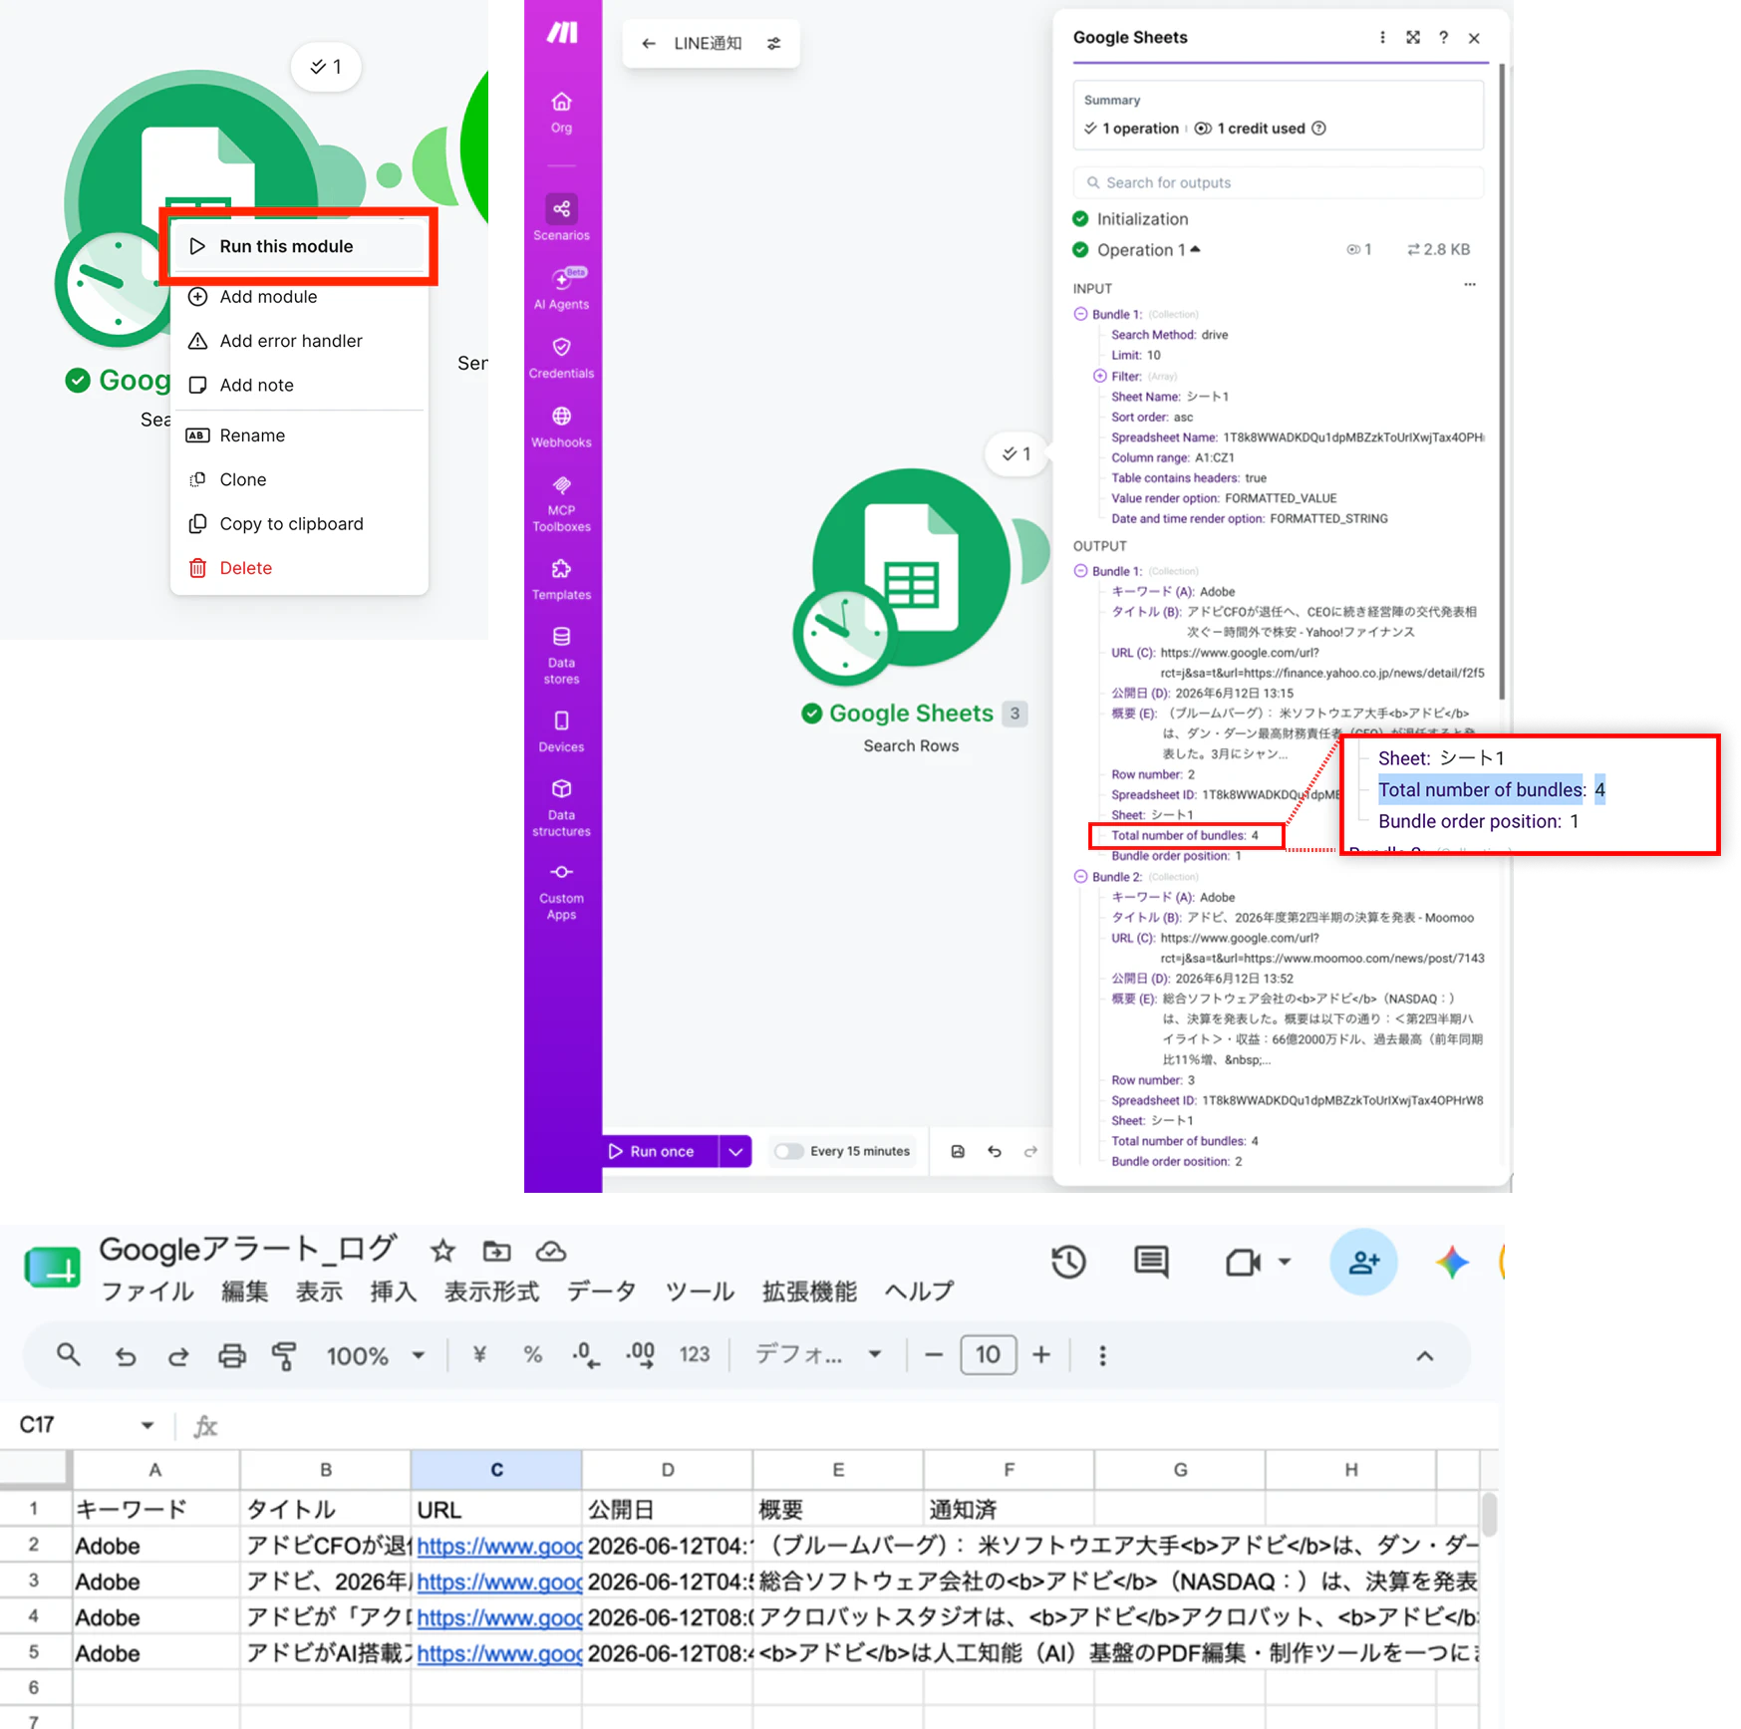Open MCP Toolboxes in the sidebar
The width and height of the screenshot is (1741, 1729).
point(561,503)
